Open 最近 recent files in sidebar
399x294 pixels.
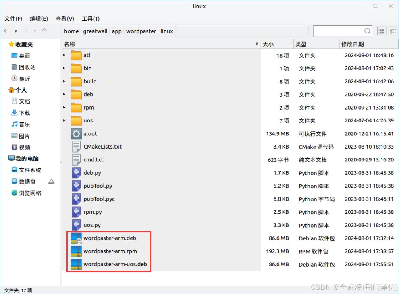[21, 79]
